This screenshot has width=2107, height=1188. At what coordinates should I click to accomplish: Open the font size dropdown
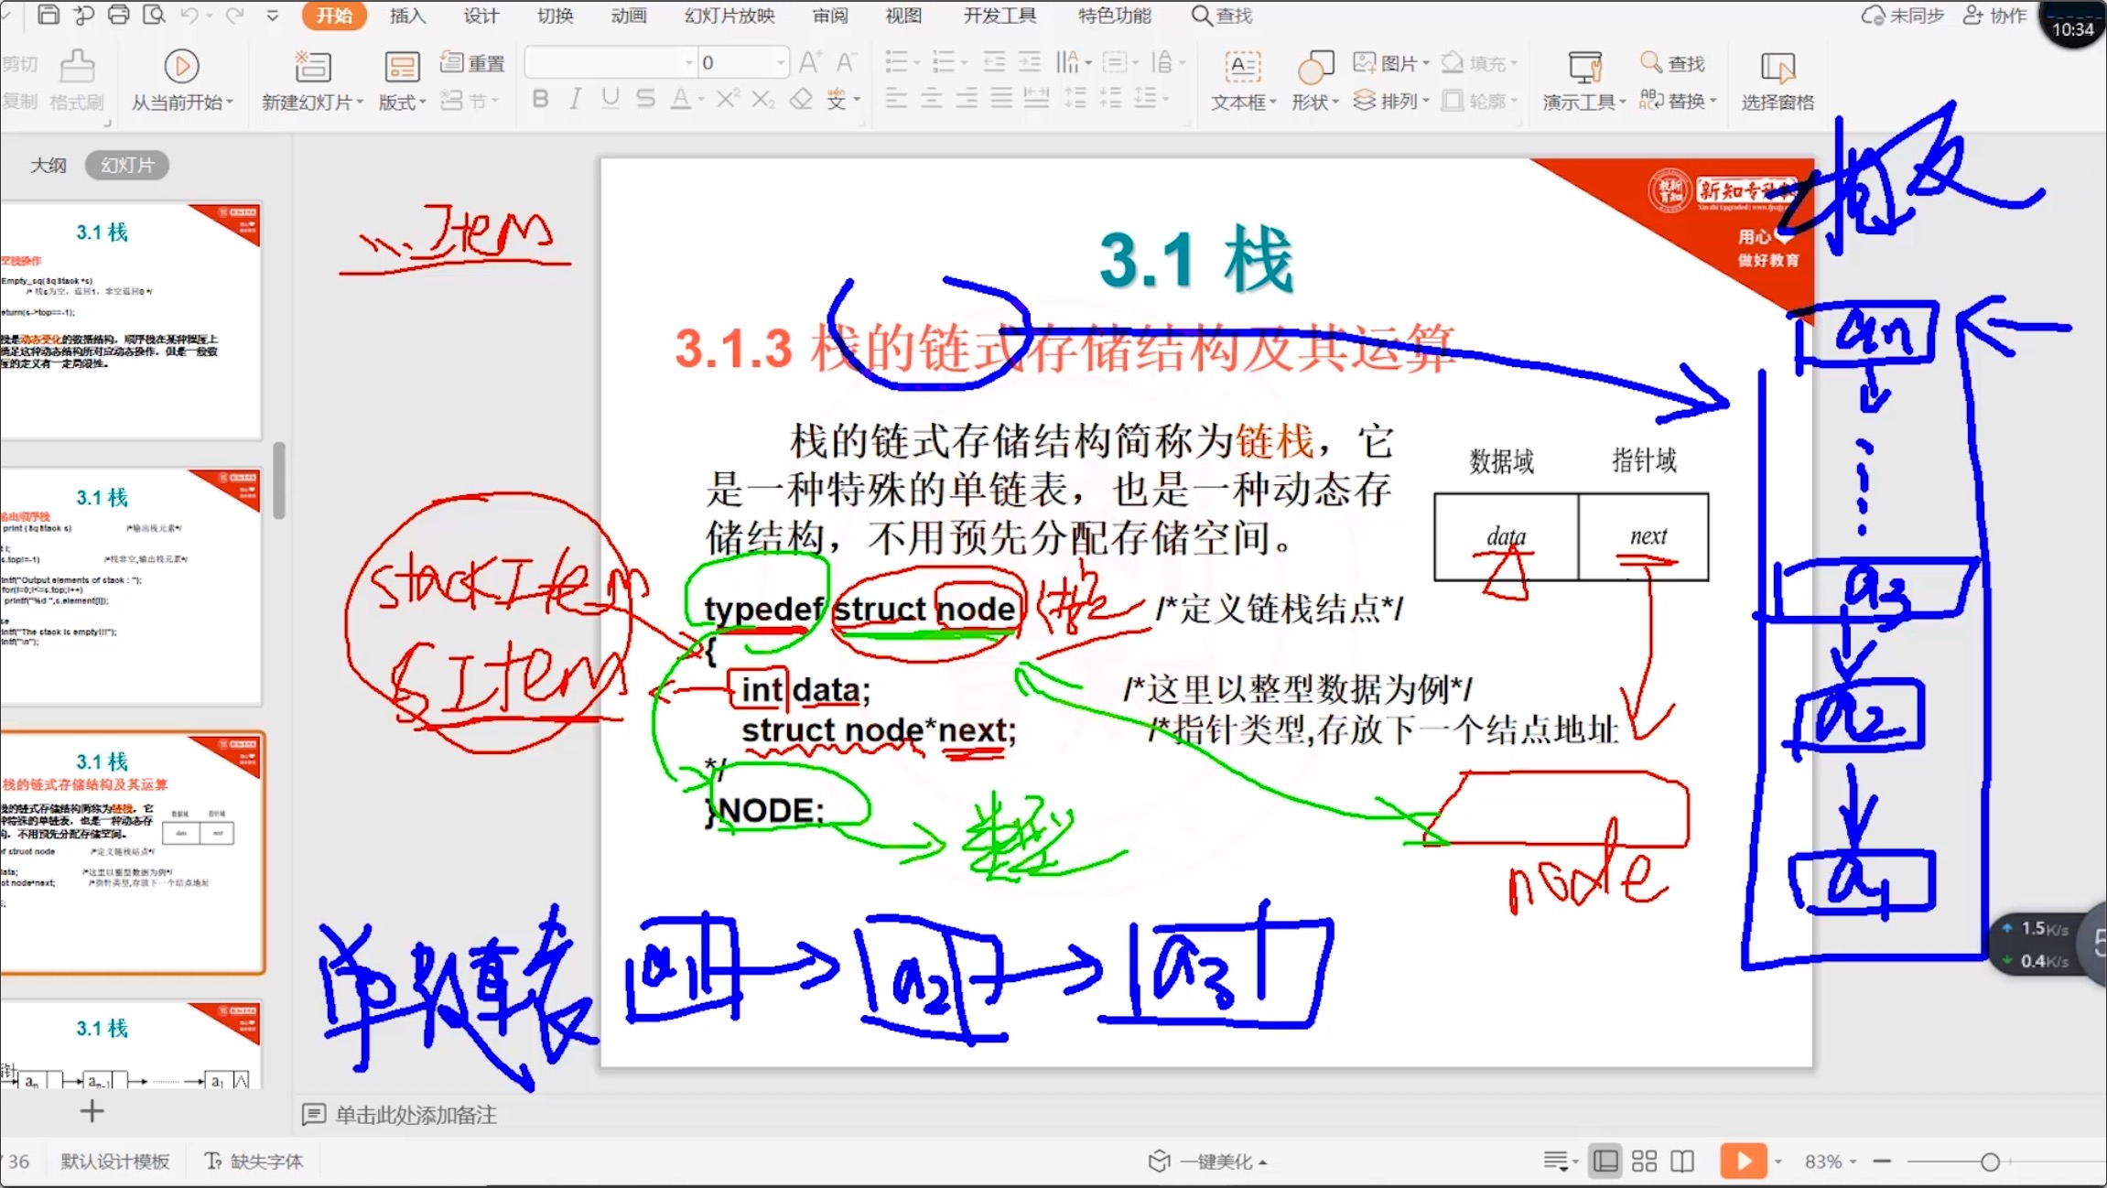[x=780, y=63]
